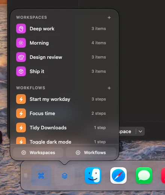This screenshot has height=195, width=165.
Task: Click the WORKFLOWS section header
Action: [x=31, y=88]
